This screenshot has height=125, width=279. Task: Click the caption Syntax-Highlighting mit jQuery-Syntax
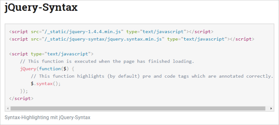click(x=47, y=117)
